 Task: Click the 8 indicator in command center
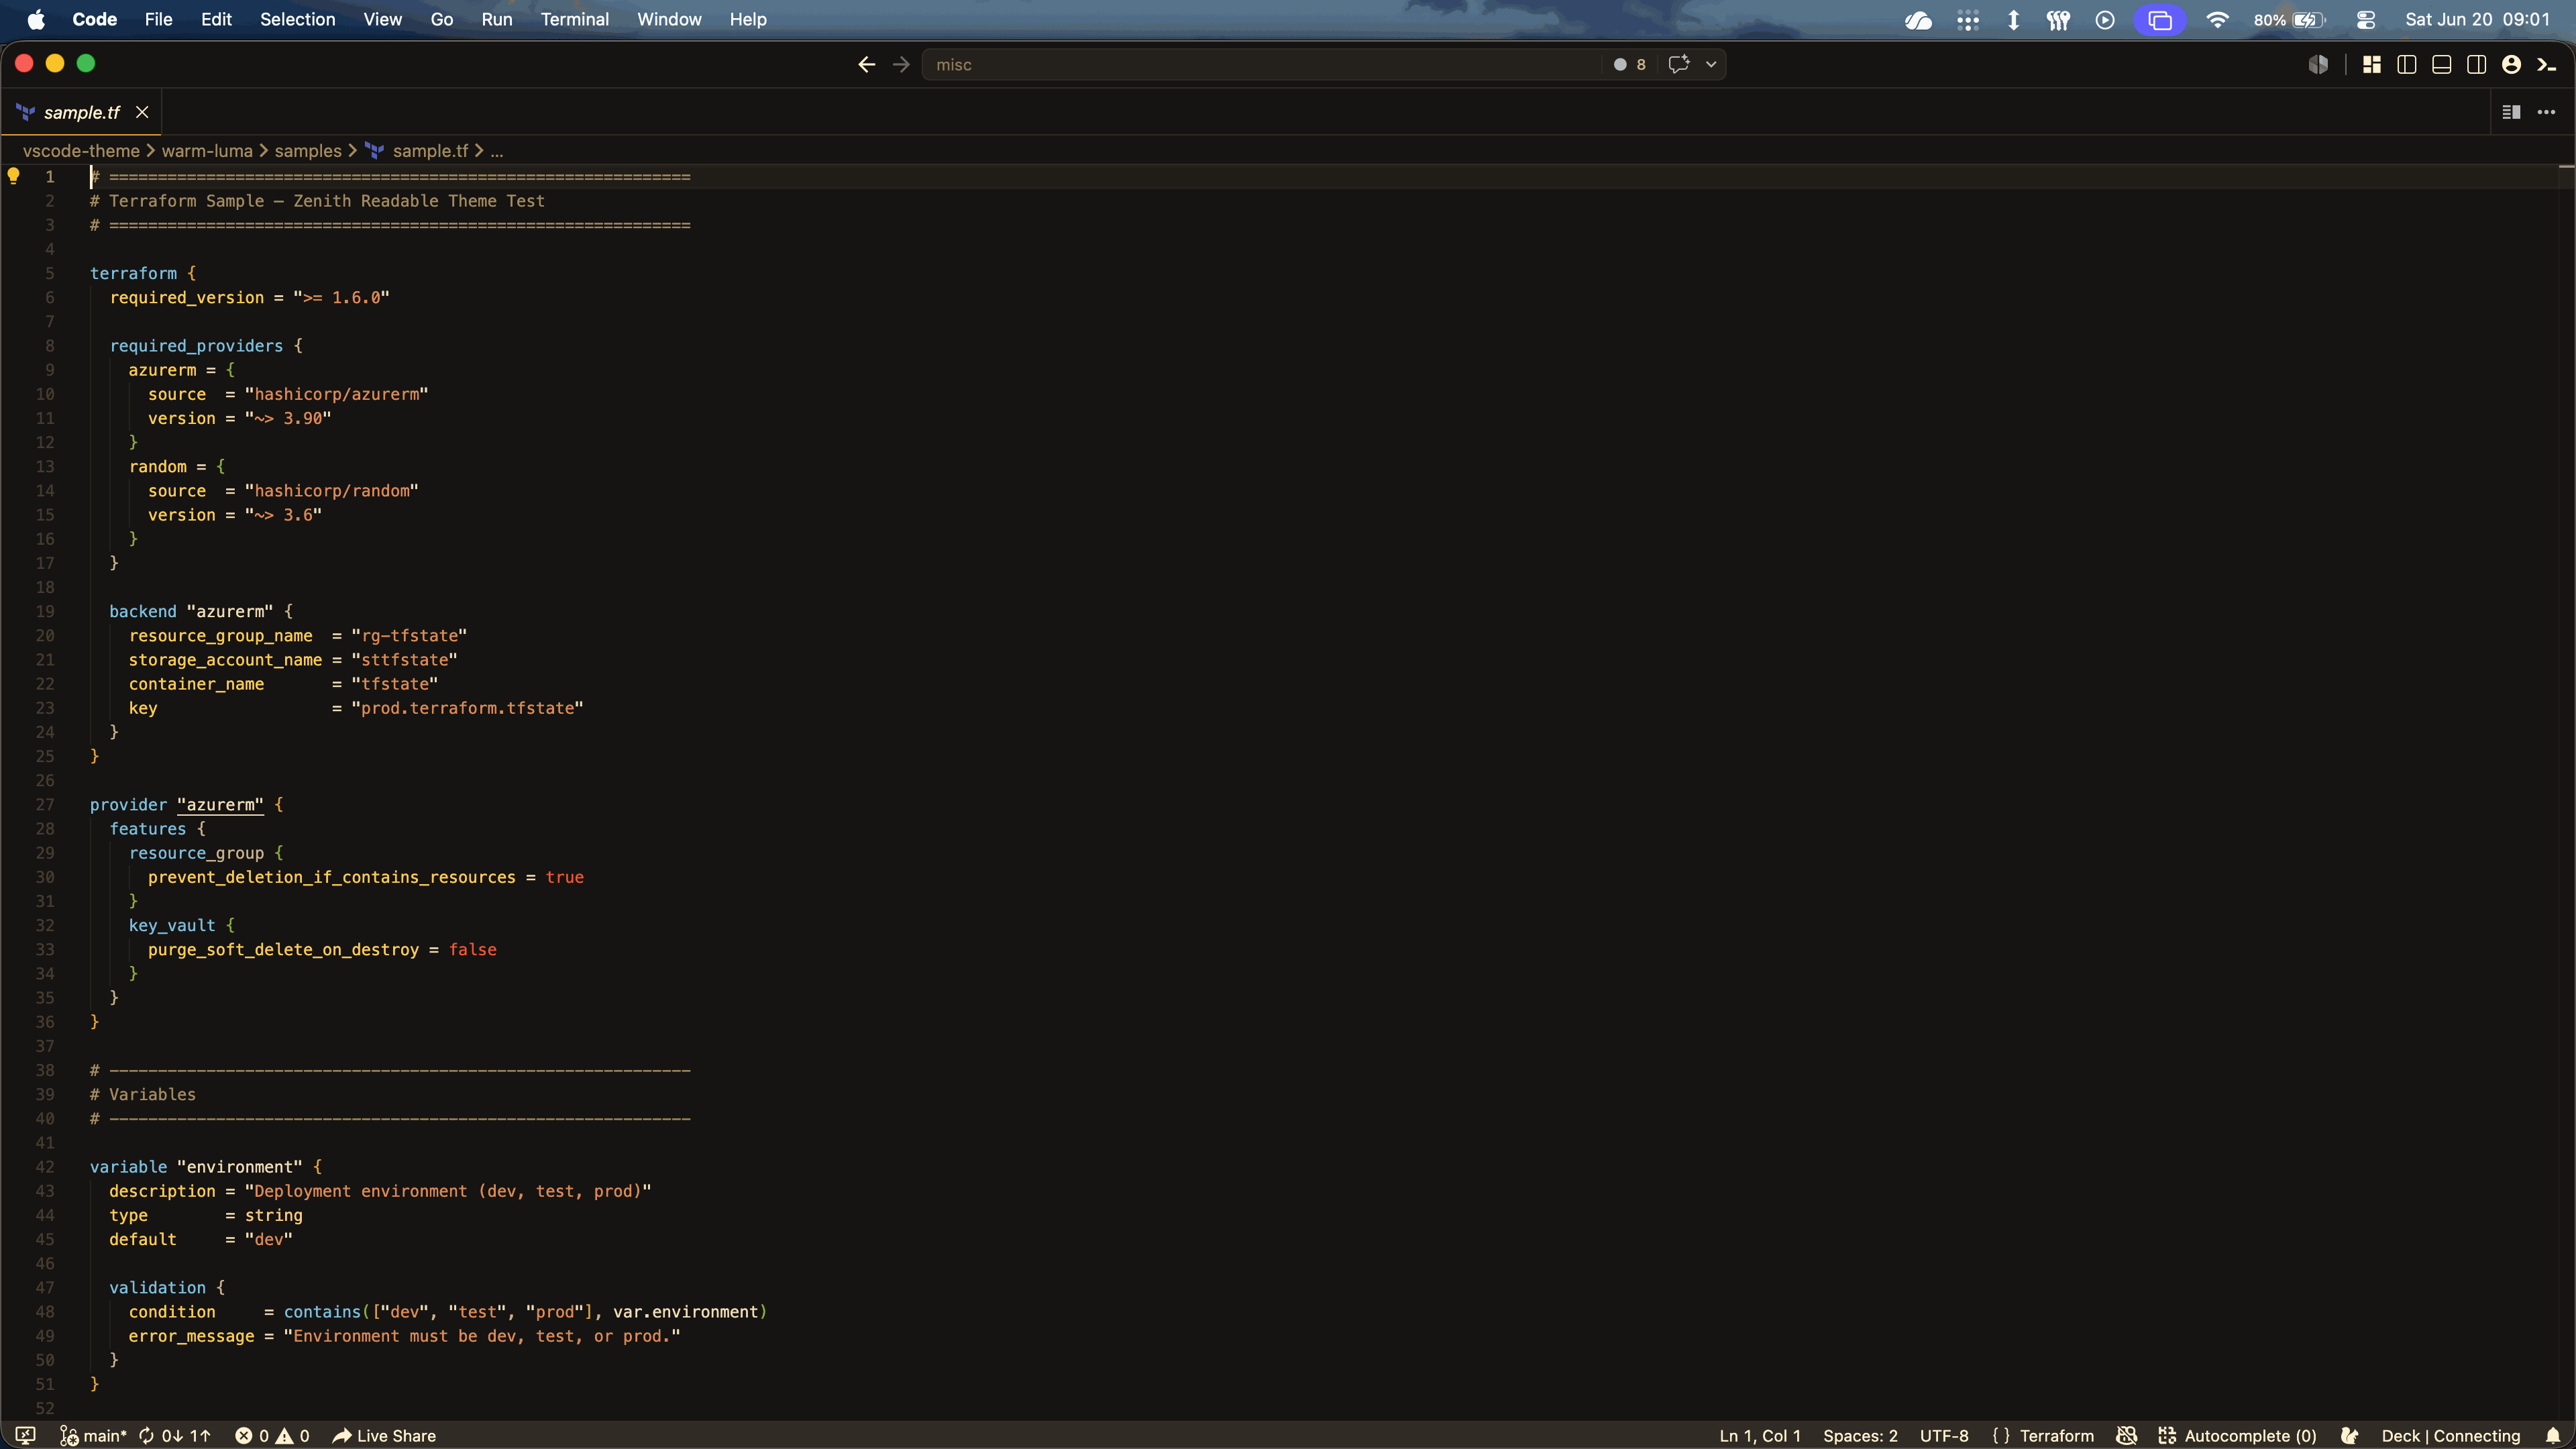(1630, 64)
